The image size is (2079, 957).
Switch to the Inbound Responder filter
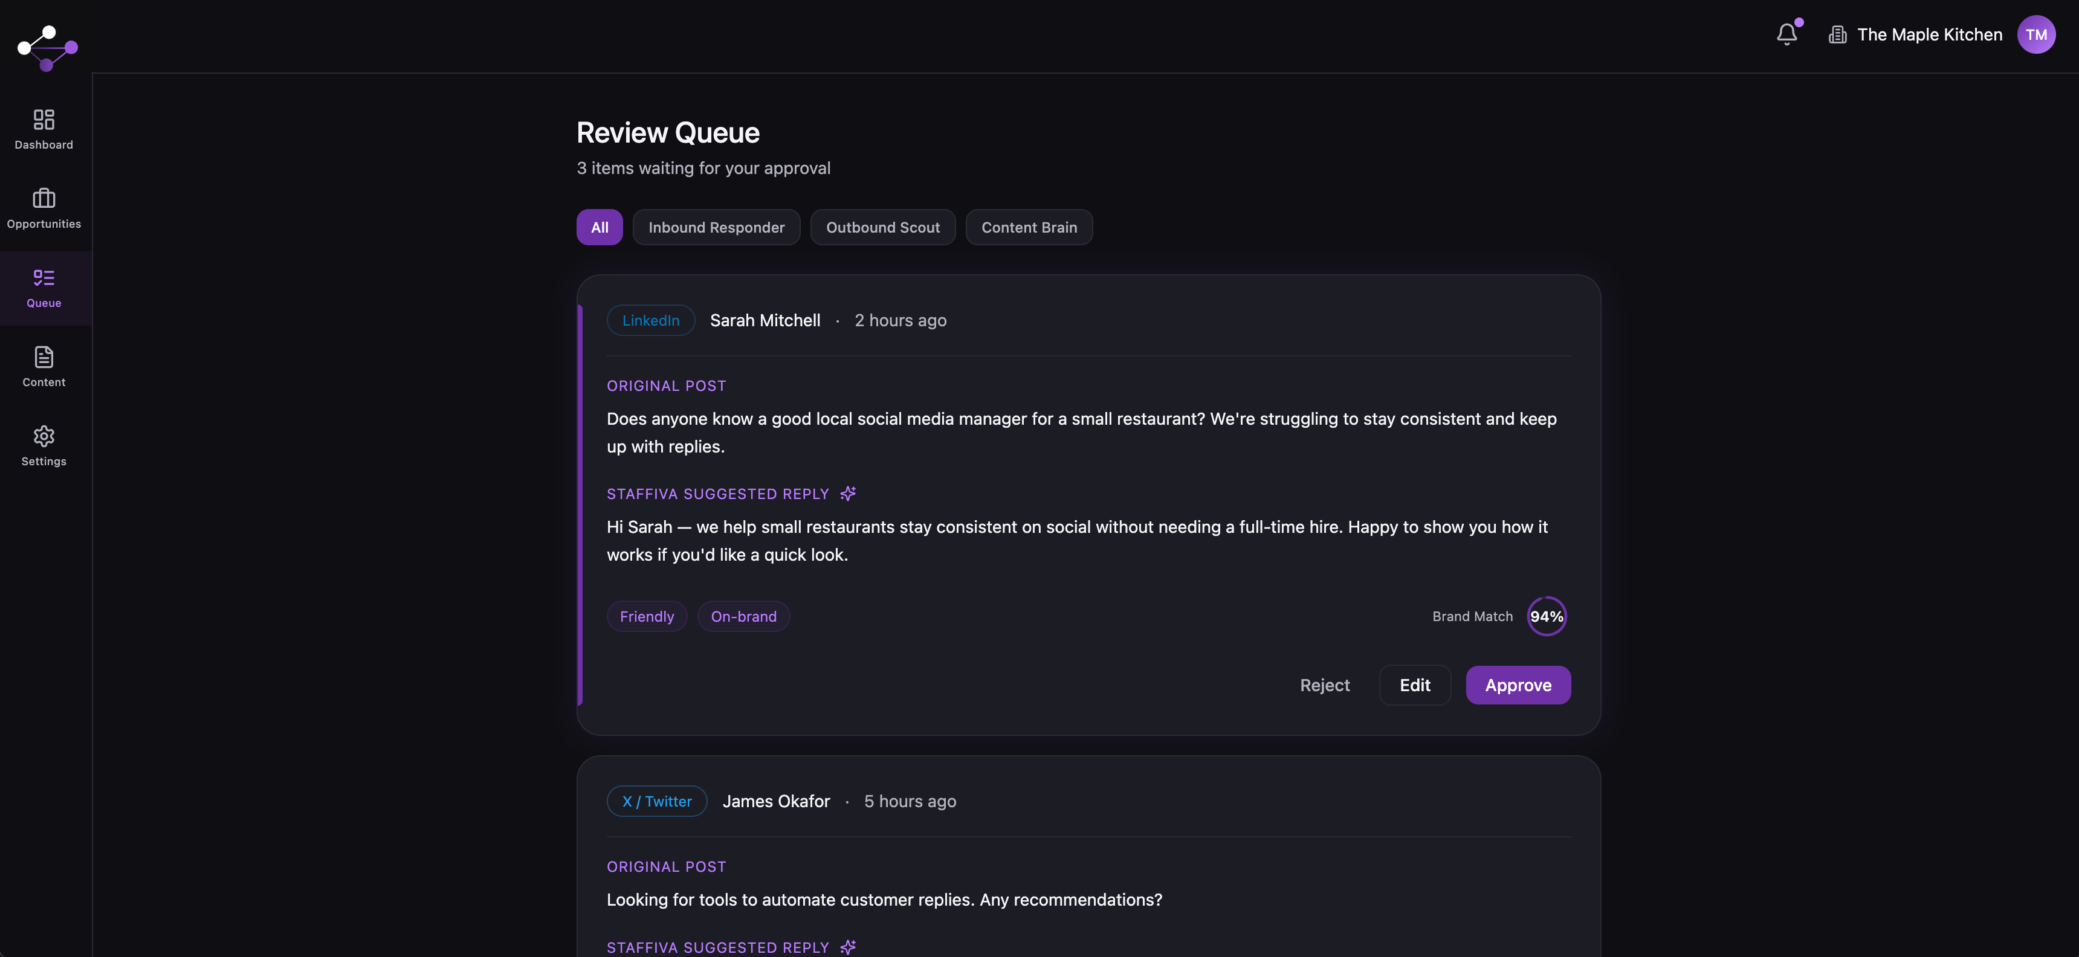[x=717, y=227]
